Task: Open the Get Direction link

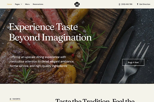Action: pyautogui.click(x=145, y=4)
